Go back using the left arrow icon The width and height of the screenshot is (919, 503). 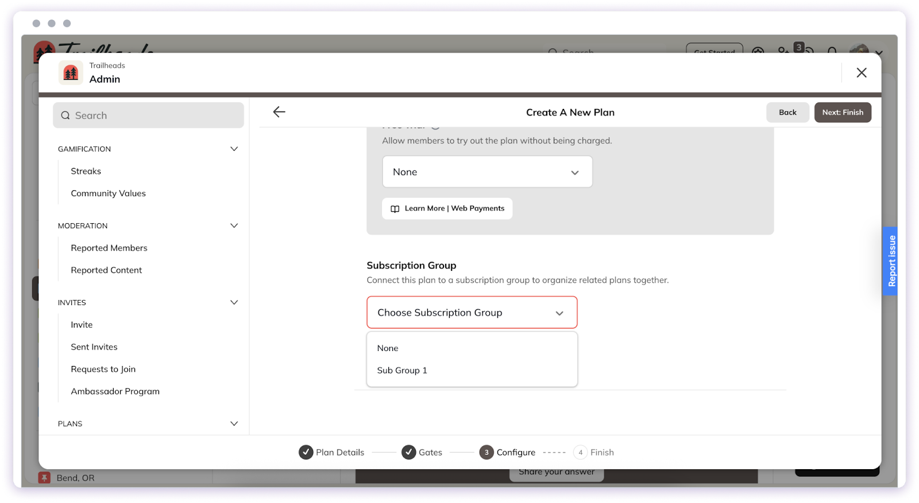(x=279, y=112)
